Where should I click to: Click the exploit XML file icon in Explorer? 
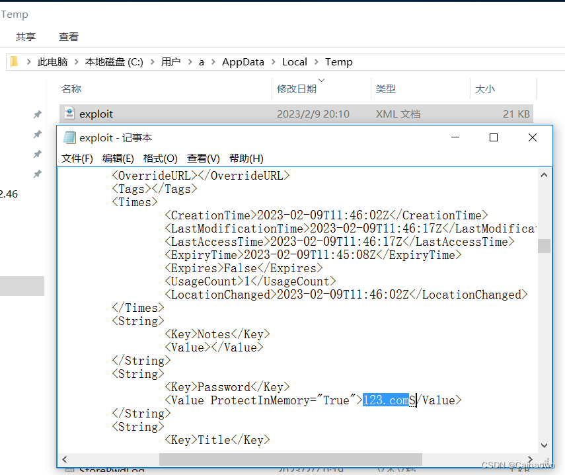coord(69,114)
